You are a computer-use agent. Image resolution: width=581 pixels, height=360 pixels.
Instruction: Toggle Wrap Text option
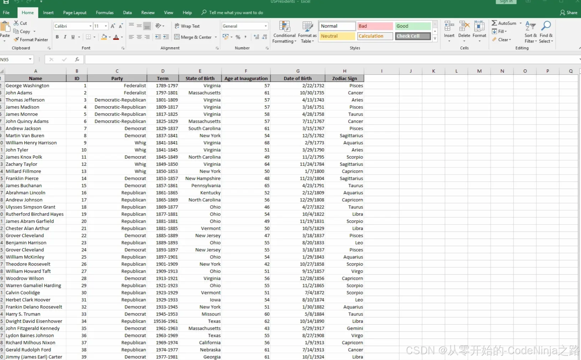click(187, 26)
